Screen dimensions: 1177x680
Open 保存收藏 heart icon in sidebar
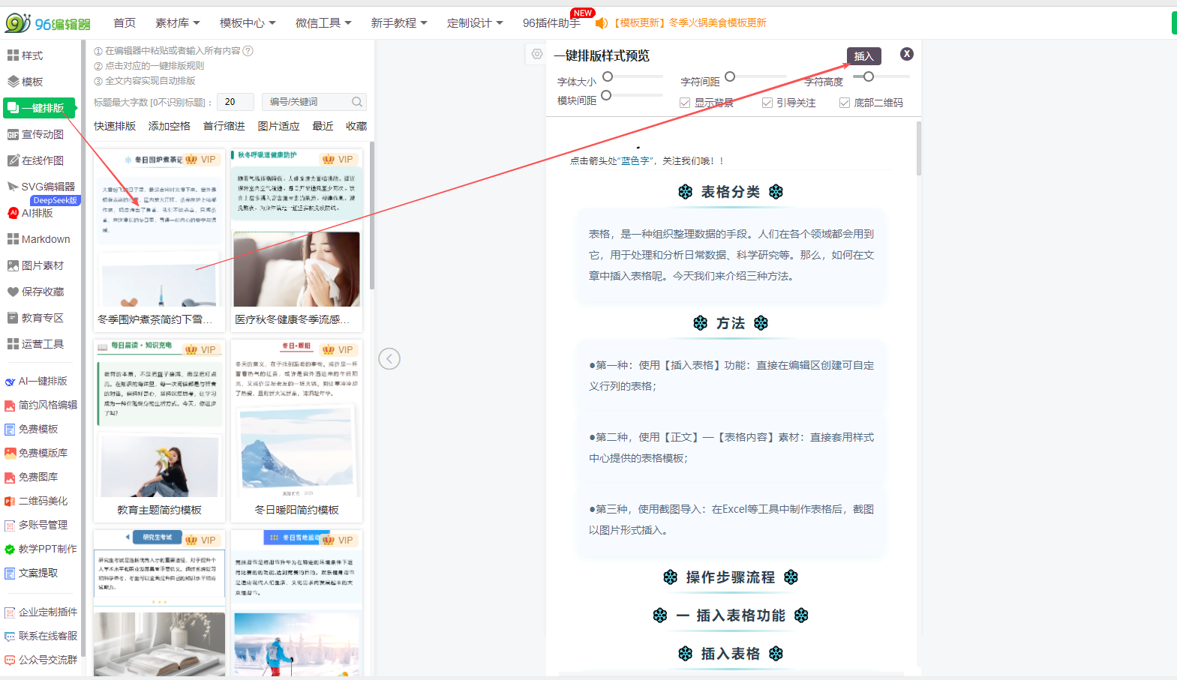[x=13, y=292]
